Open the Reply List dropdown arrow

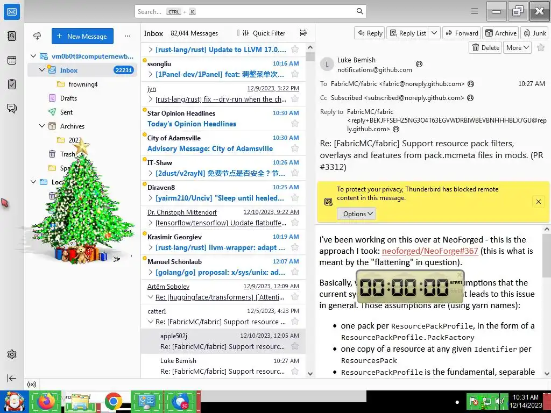tap(434, 33)
